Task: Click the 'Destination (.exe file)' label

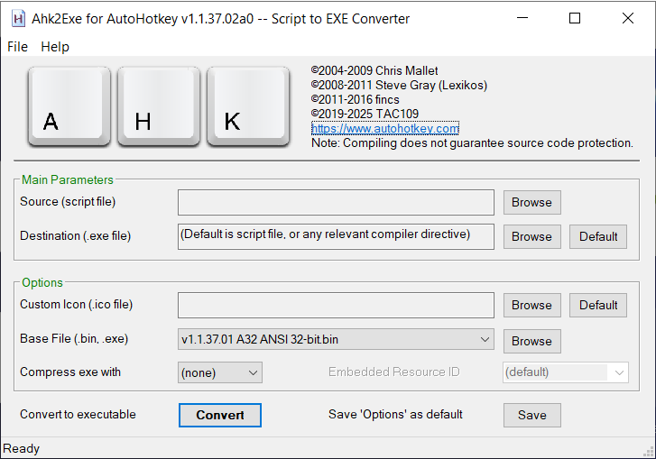Action: click(75, 235)
